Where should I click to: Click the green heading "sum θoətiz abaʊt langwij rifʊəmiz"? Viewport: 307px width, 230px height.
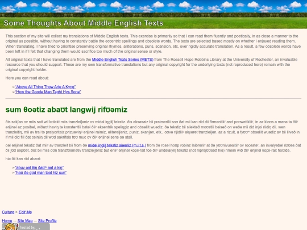tap(67, 110)
